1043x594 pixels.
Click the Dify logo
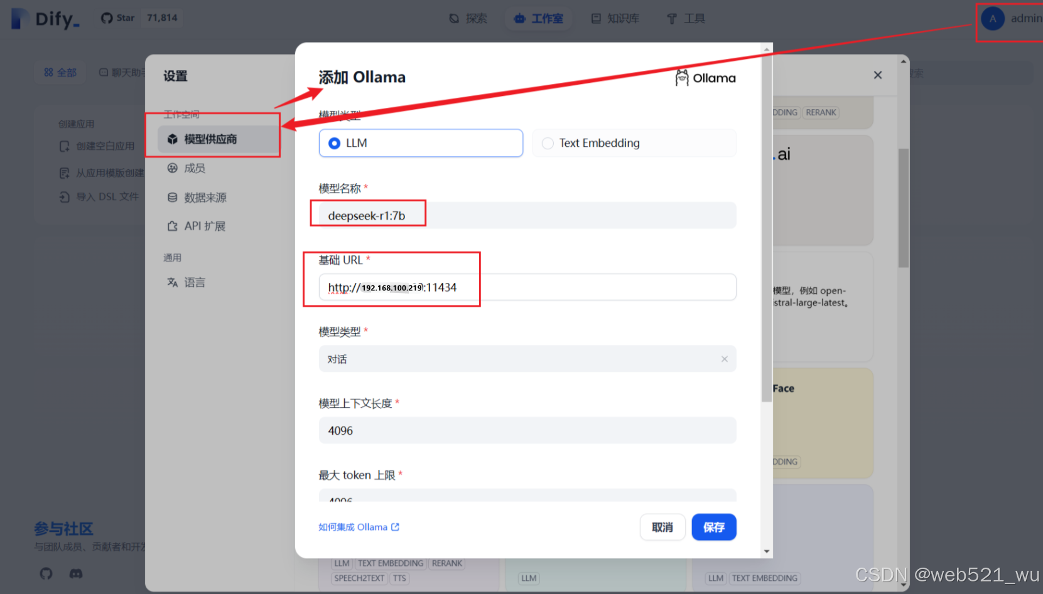(x=46, y=19)
